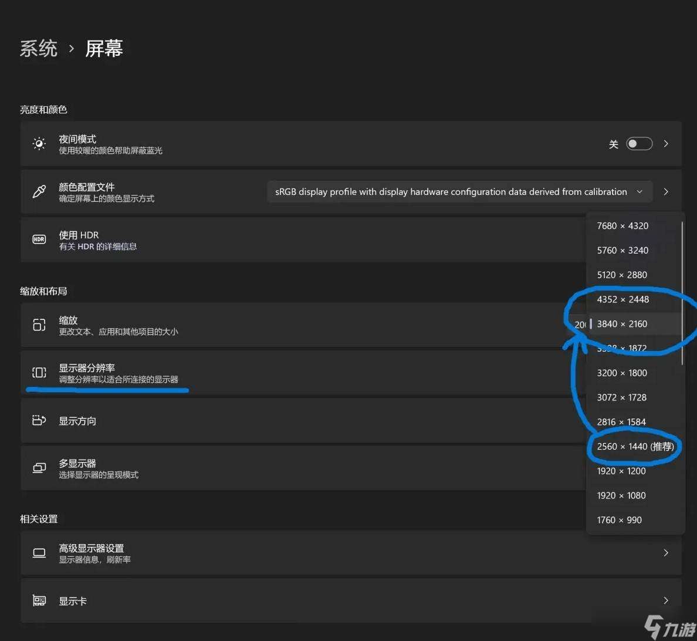697x641 pixels.
Task: Click the 显示器分辨率 row label
Action: point(87,368)
